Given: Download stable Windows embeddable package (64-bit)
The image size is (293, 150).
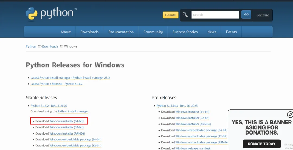Looking at the screenshot, I should (x=75, y=139).
